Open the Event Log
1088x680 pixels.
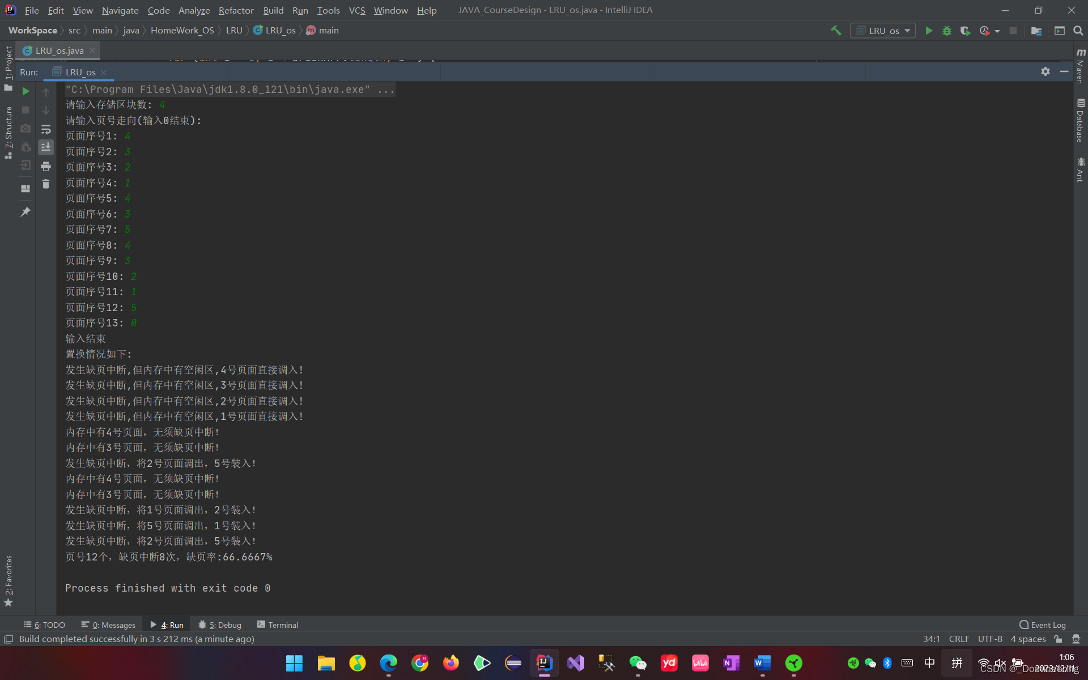[x=1048, y=625]
